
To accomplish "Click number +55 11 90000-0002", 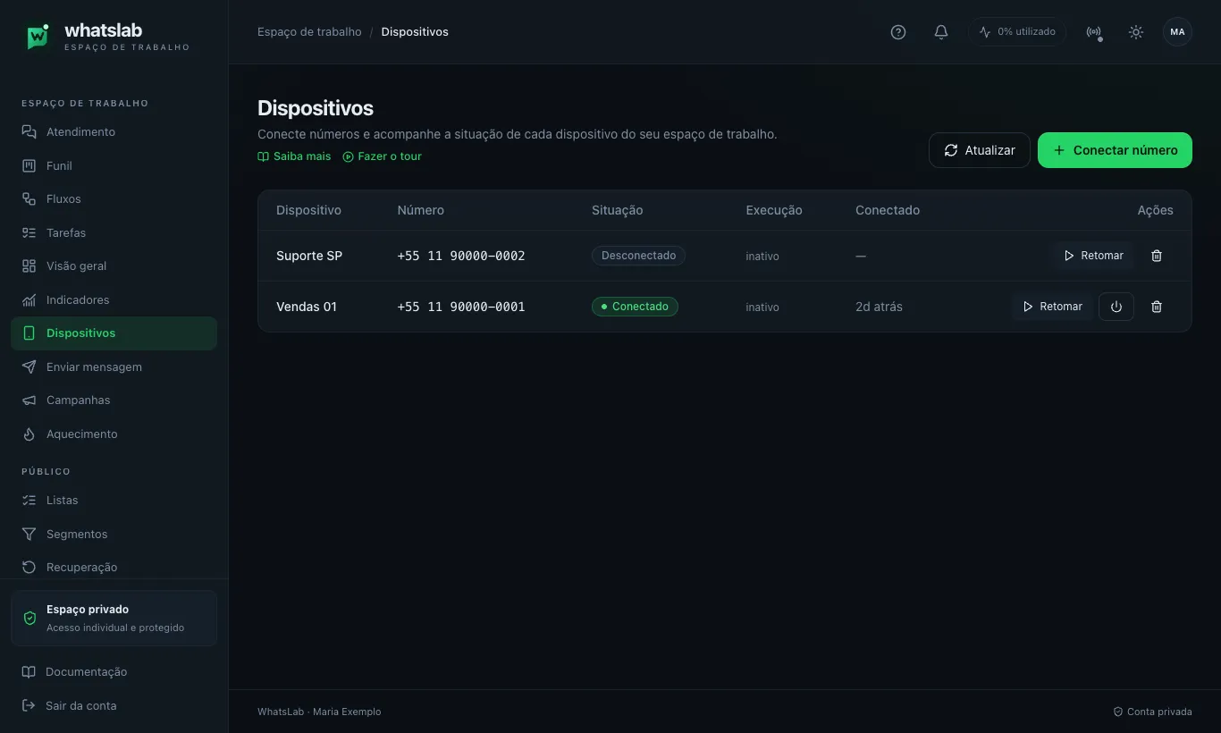I will (x=461, y=256).
